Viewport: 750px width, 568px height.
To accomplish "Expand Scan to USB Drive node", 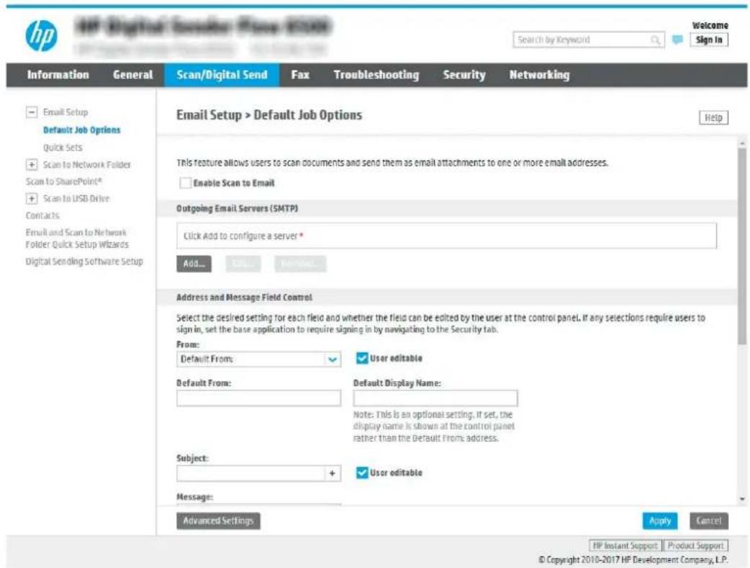I will point(32,199).
